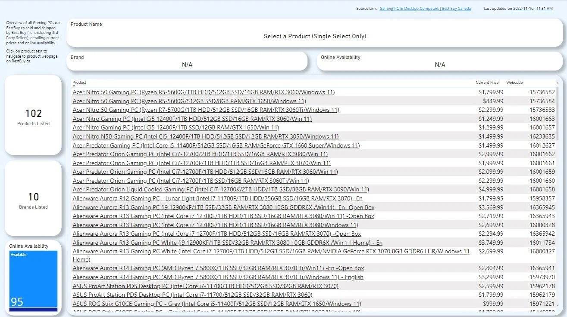Click the sort arrow under the Product header
Screen dimensions: 567x317
pos(74,86)
